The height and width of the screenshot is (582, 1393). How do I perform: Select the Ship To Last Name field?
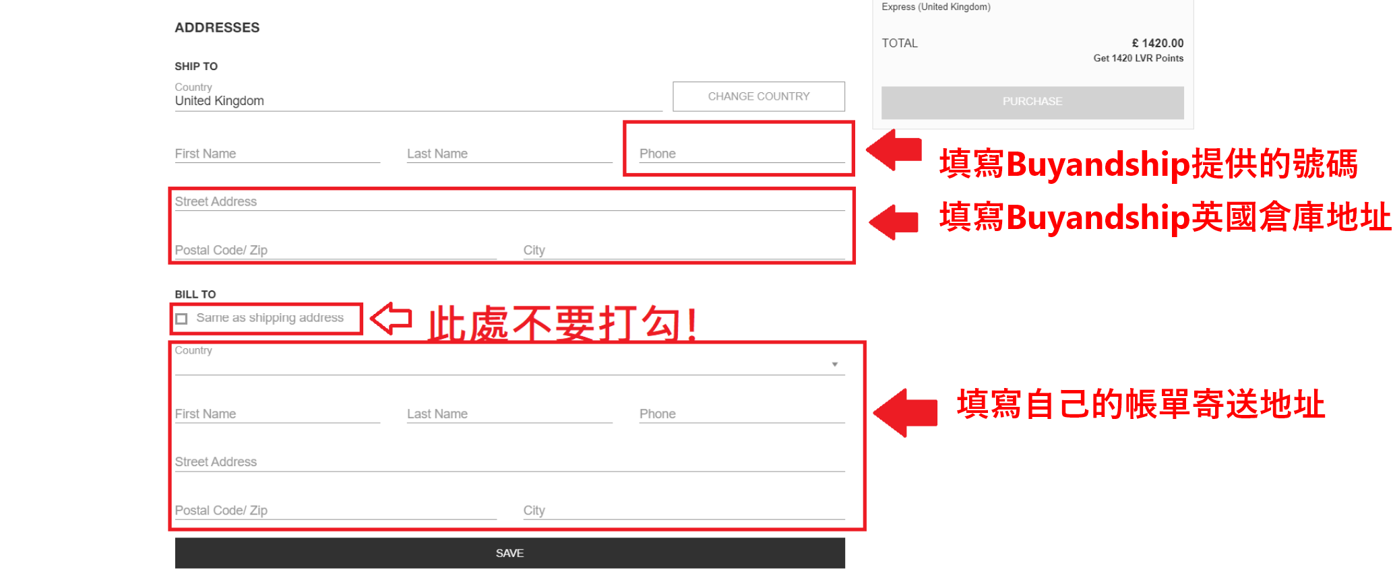point(509,154)
